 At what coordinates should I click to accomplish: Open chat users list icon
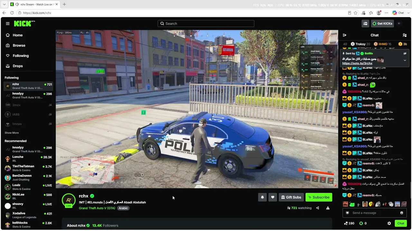tap(405, 35)
